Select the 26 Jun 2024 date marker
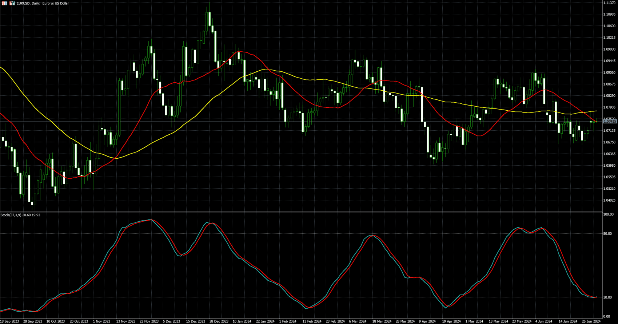This screenshot has width=618, height=324. click(x=591, y=321)
